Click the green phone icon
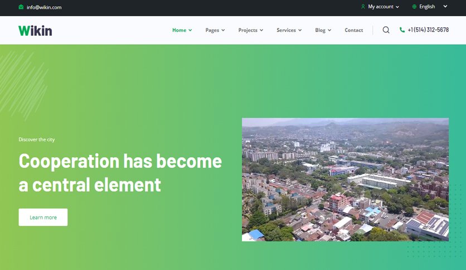 click(x=402, y=30)
